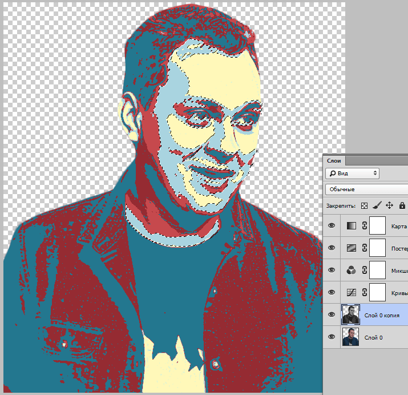Hide the Gradient Map layer

pyautogui.click(x=332, y=225)
